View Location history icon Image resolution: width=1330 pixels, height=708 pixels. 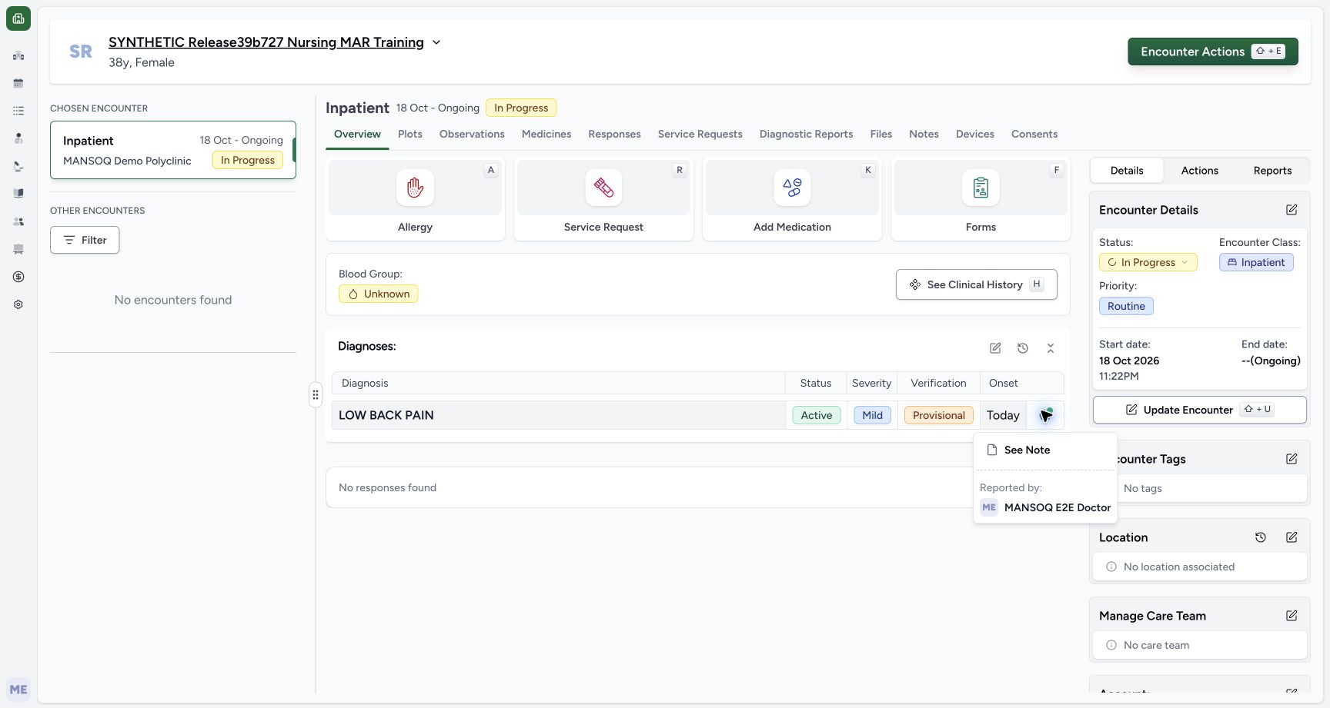pos(1261,537)
